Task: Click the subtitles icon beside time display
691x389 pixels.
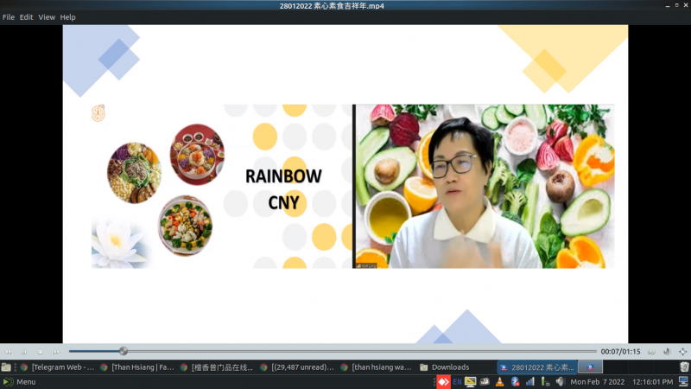Action: tap(651, 352)
